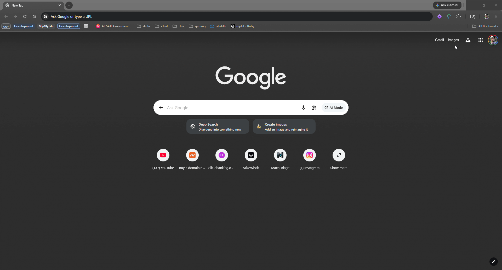This screenshot has width=502, height=270.
Task: Open Search Labs flask icon
Action: [x=468, y=40]
